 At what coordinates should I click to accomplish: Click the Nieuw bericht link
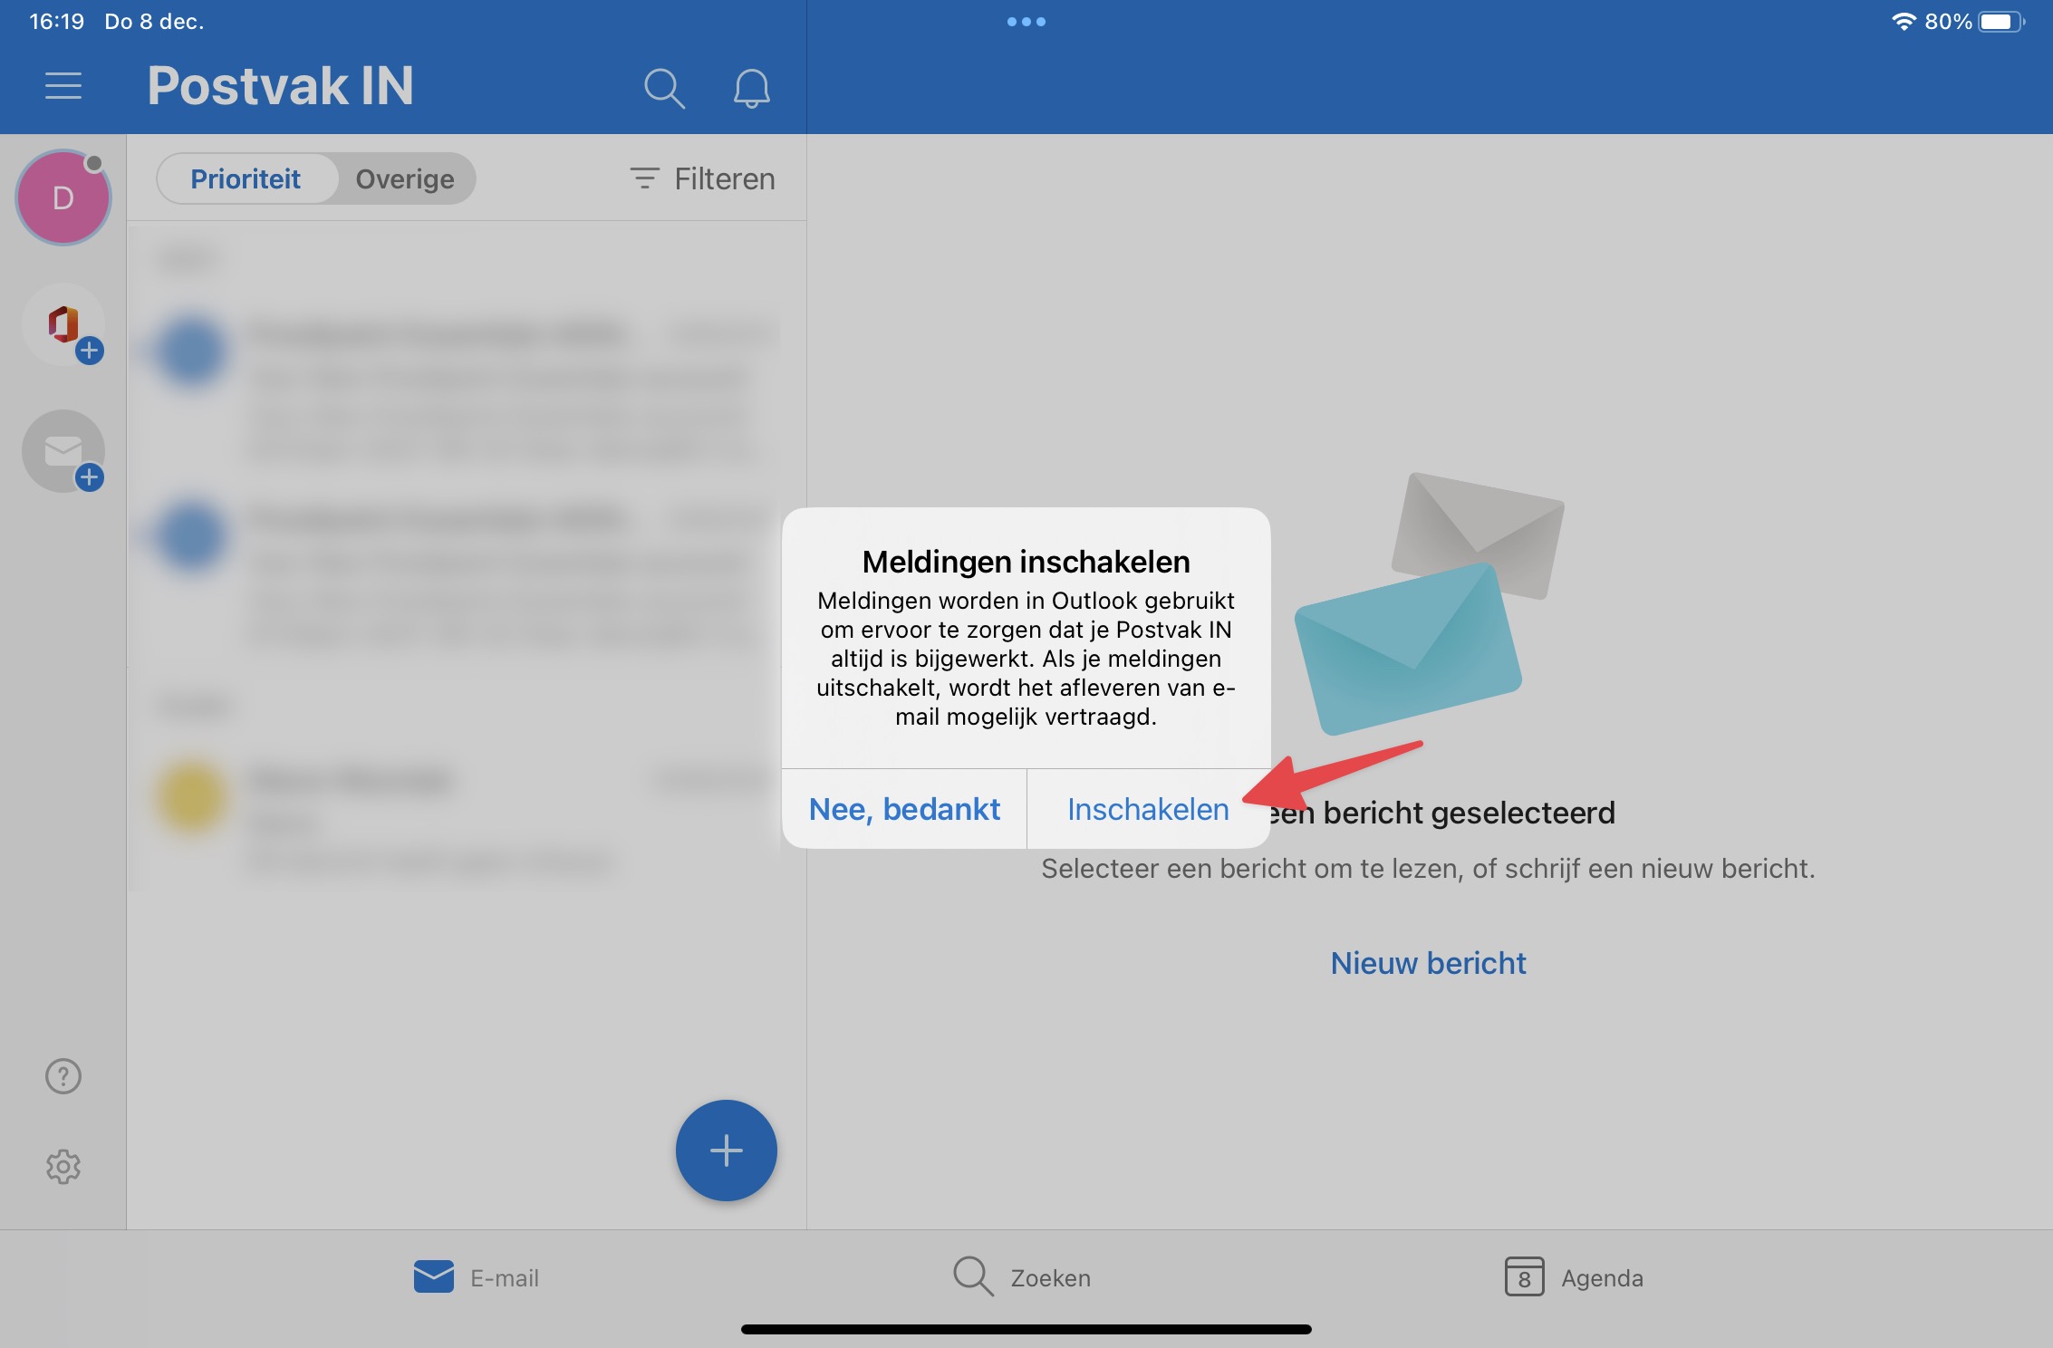[1428, 963]
